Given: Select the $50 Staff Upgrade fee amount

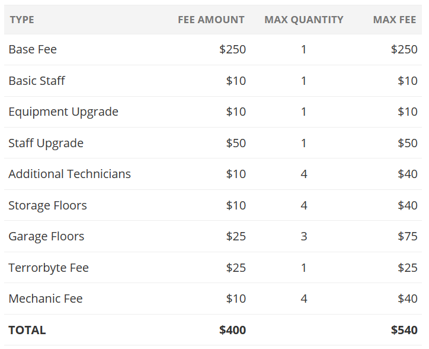Looking at the screenshot, I should point(236,143).
